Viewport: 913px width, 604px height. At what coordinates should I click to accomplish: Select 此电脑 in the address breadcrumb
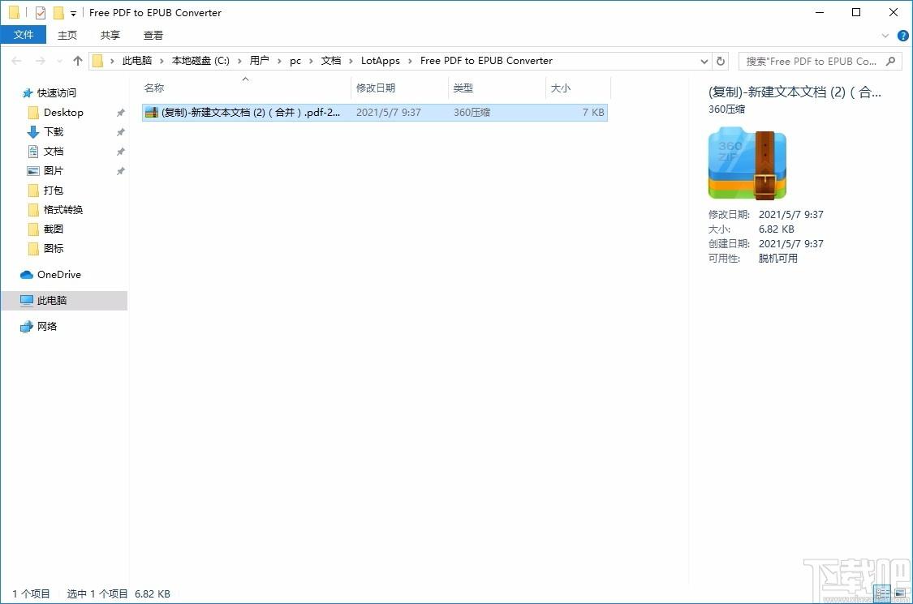pyautogui.click(x=137, y=61)
